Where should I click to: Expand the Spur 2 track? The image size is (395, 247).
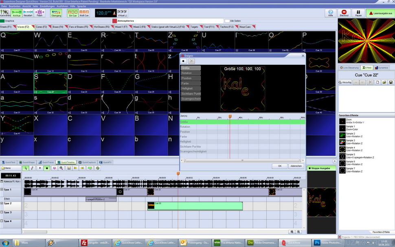pyautogui.click(x=2, y=203)
